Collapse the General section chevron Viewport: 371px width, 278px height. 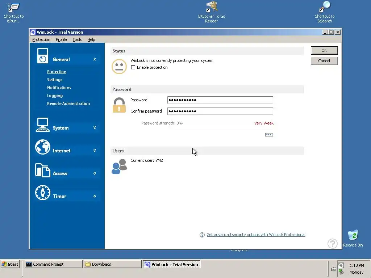95,59
